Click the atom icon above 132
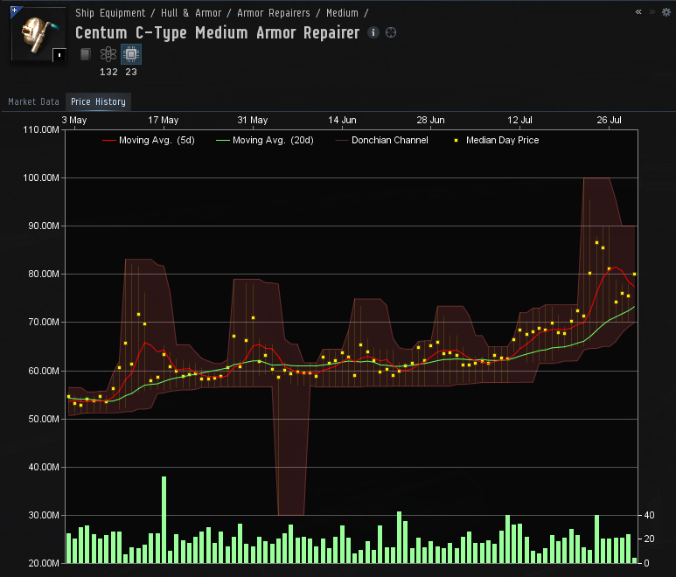This screenshot has width=676, height=577. (108, 54)
